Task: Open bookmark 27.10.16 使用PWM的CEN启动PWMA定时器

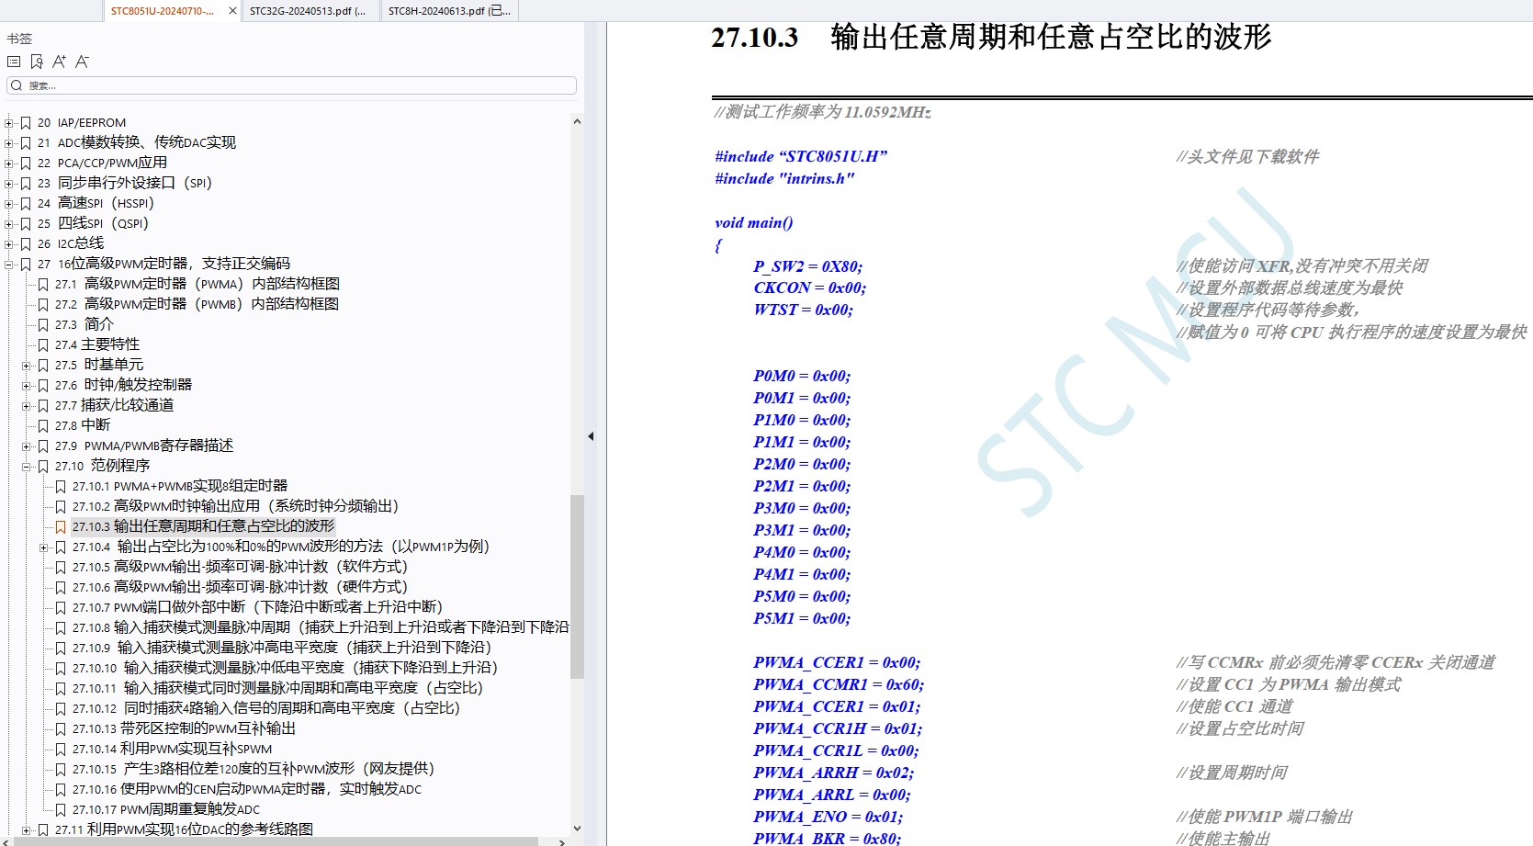Action: 247,790
